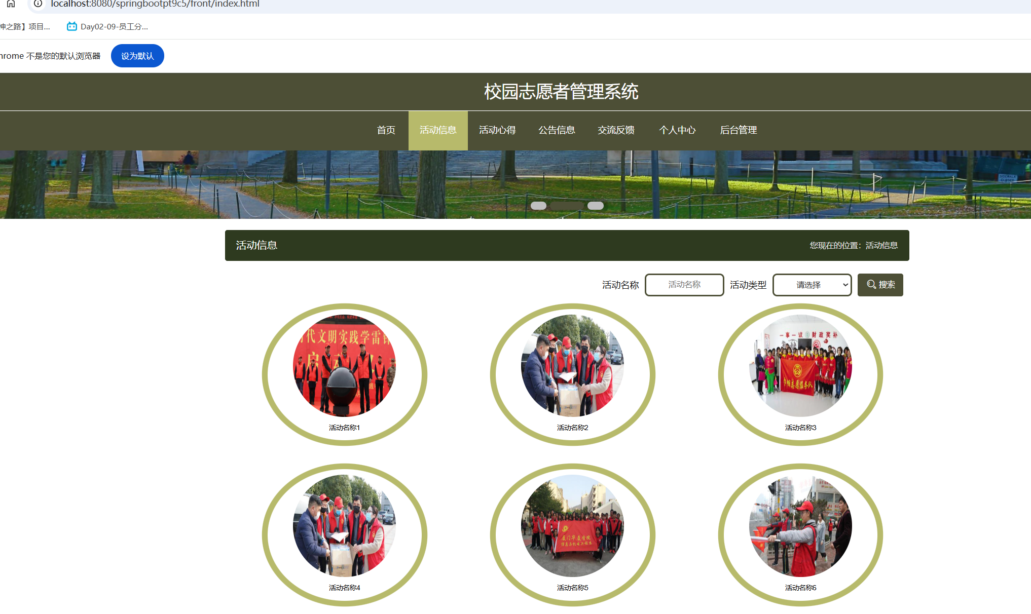
Task: Select third carousel indicator dot
Action: tap(596, 206)
